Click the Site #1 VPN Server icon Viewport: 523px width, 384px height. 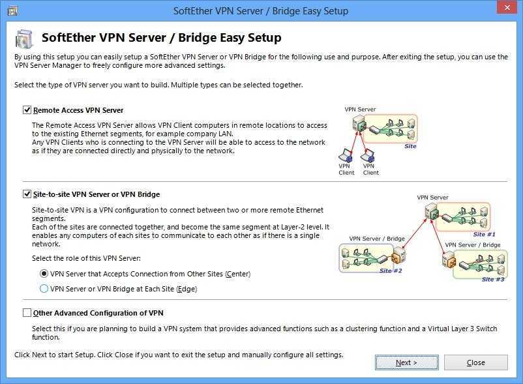click(x=432, y=212)
